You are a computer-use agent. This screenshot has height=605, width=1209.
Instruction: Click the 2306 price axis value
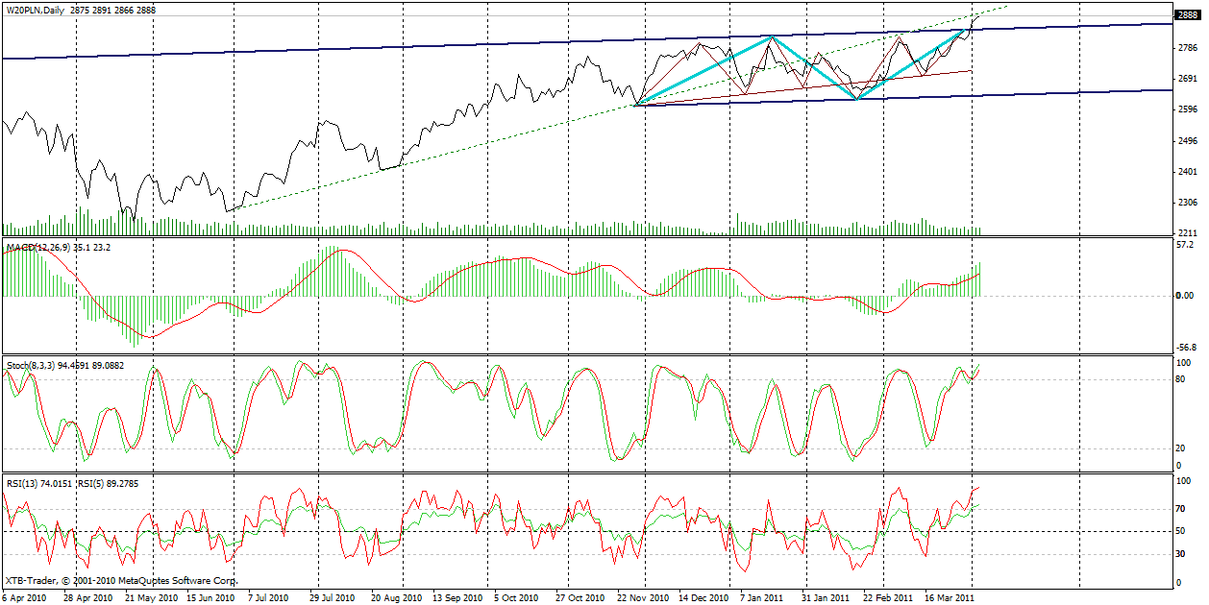click(x=1187, y=204)
